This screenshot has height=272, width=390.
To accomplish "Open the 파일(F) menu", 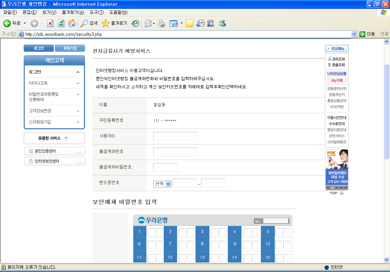I will click(x=10, y=12).
